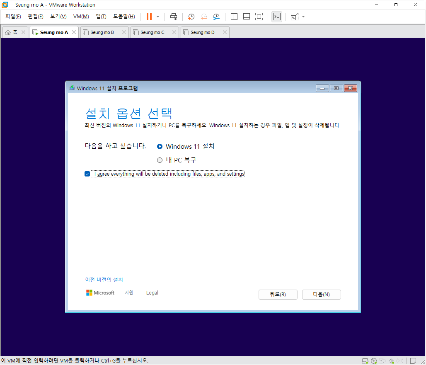Screen dimensions: 426x365
Task: Click the 이전 버전의 설치 link
Action: click(x=104, y=280)
